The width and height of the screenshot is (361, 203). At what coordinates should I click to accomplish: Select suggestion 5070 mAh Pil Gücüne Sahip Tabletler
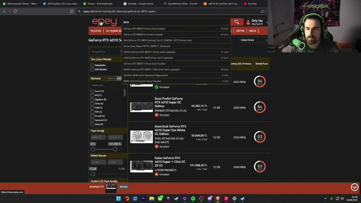(176, 81)
